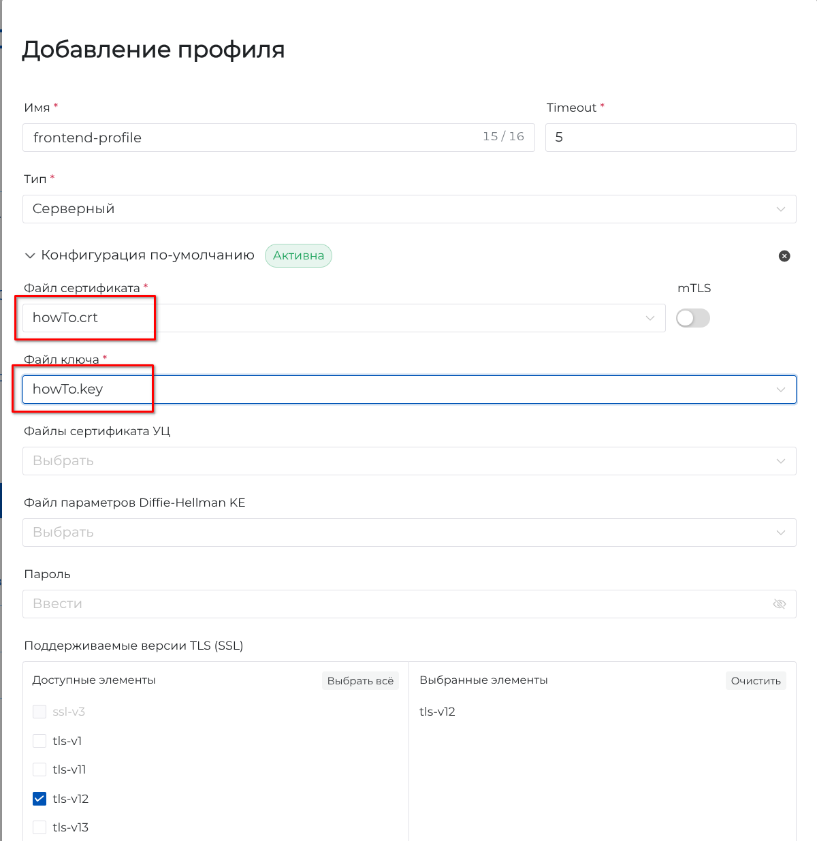Image resolution: width=817 pixels, height=841 pixels.
Task: Click the Пароль input field
Action: tap(395, 604)
